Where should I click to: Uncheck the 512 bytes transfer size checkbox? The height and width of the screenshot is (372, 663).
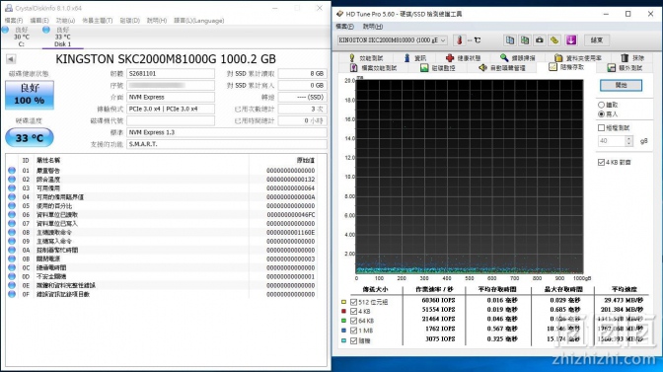pos(353,302)
